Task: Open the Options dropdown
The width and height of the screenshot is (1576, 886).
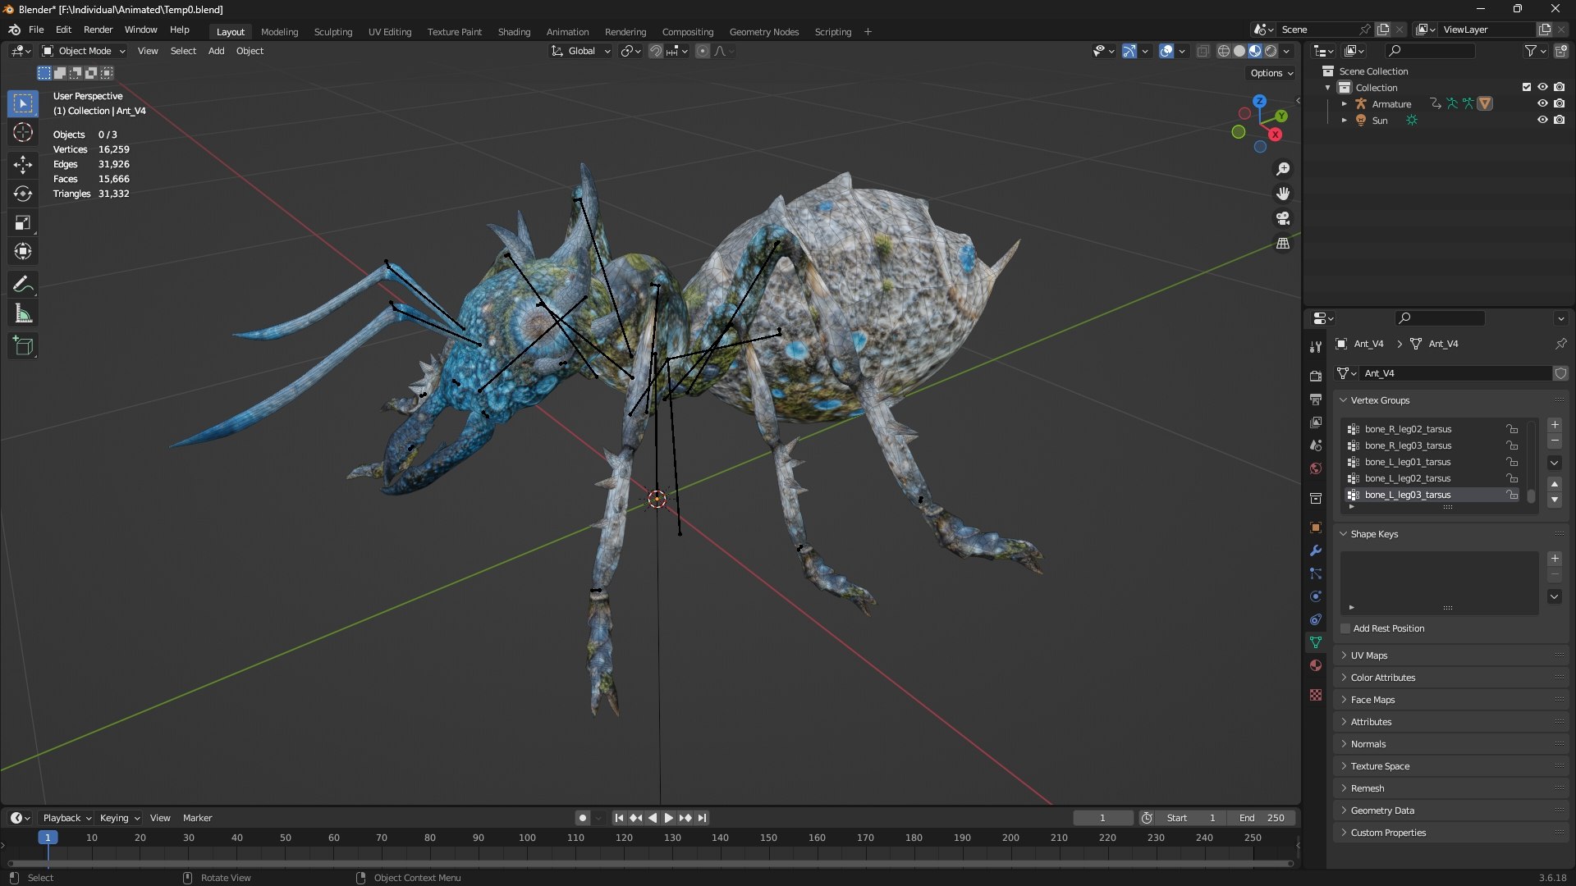Action: click(x=1271, y=73)
